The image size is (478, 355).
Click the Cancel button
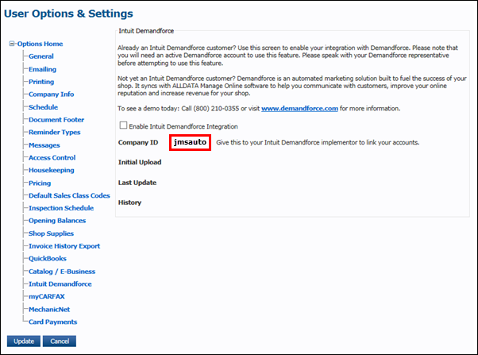pyautogui.click(x=60, y=341)
